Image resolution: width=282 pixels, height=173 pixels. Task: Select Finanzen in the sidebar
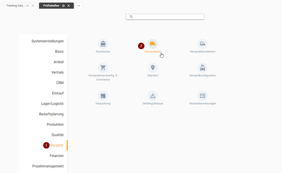click(57, 156)
